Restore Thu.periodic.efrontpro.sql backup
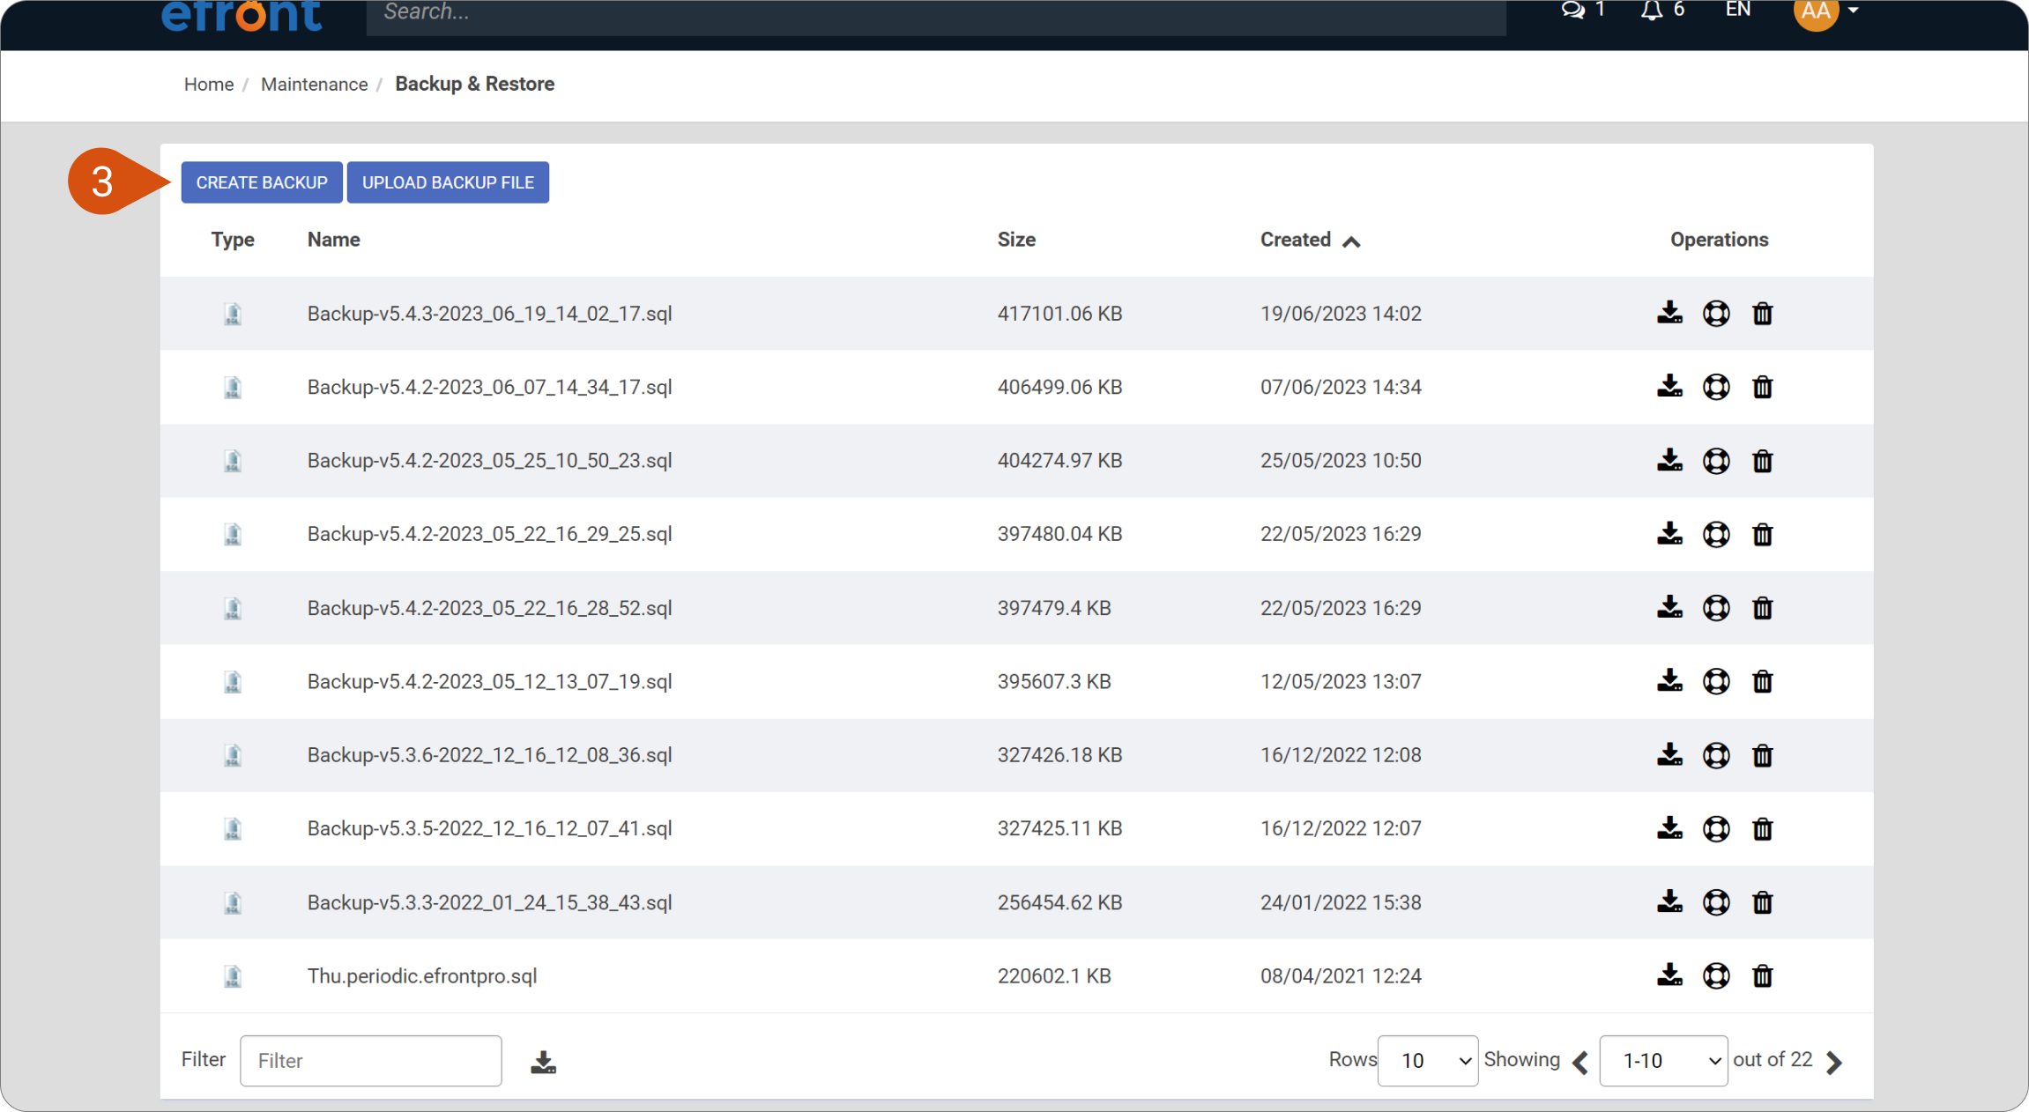This screenshot has height=1112, width=2029. click(1716, 975)
